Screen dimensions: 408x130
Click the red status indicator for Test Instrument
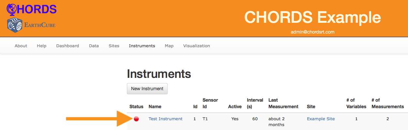(x=136, y=119)
